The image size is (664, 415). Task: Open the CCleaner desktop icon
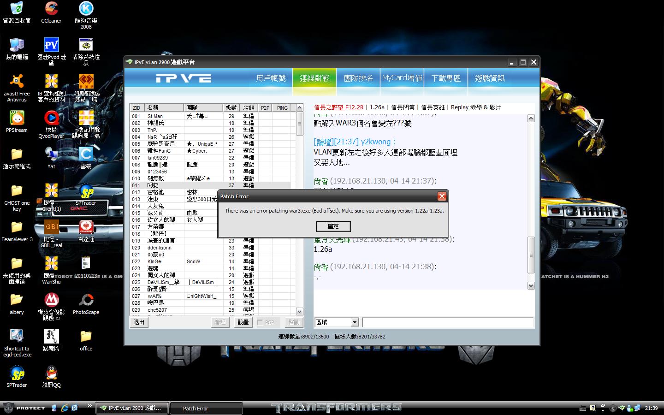click(51, 12)
